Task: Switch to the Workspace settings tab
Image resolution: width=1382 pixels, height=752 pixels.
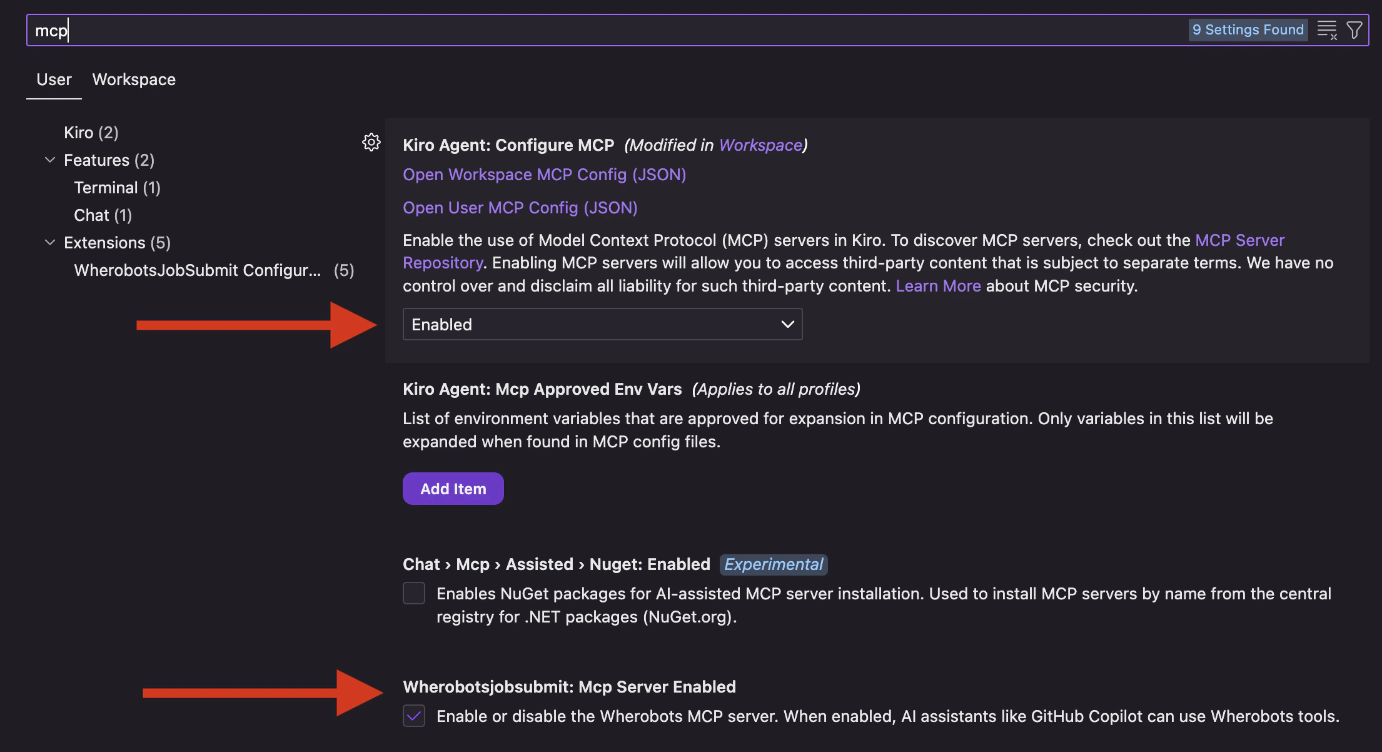Action: [x=133, y=79]
